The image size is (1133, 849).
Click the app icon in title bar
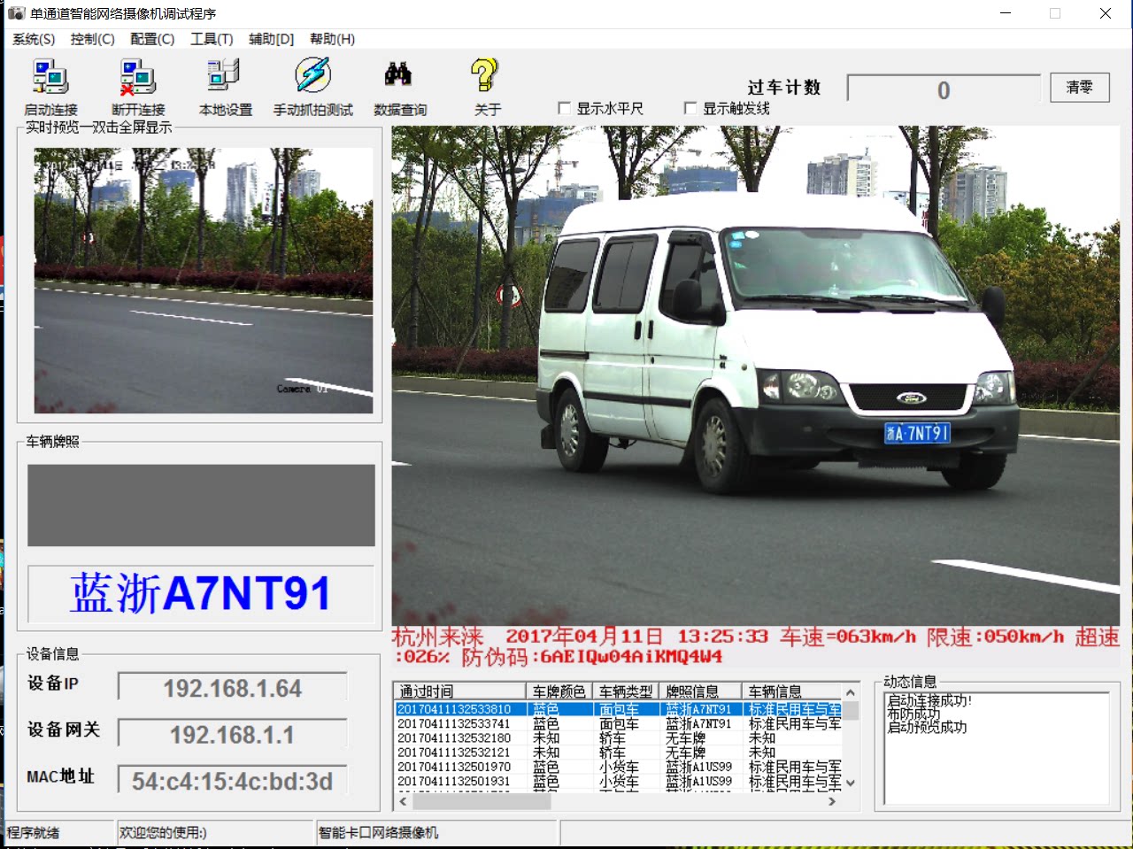click(16, 13)
